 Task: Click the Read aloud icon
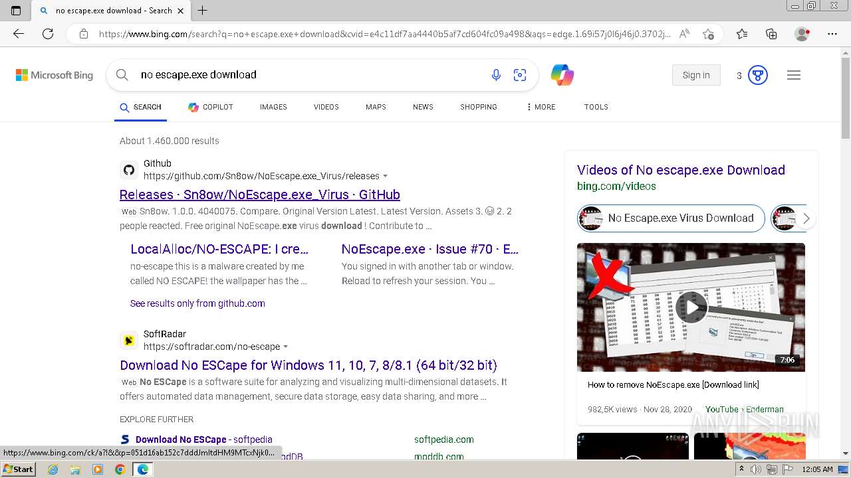(684, 34)
